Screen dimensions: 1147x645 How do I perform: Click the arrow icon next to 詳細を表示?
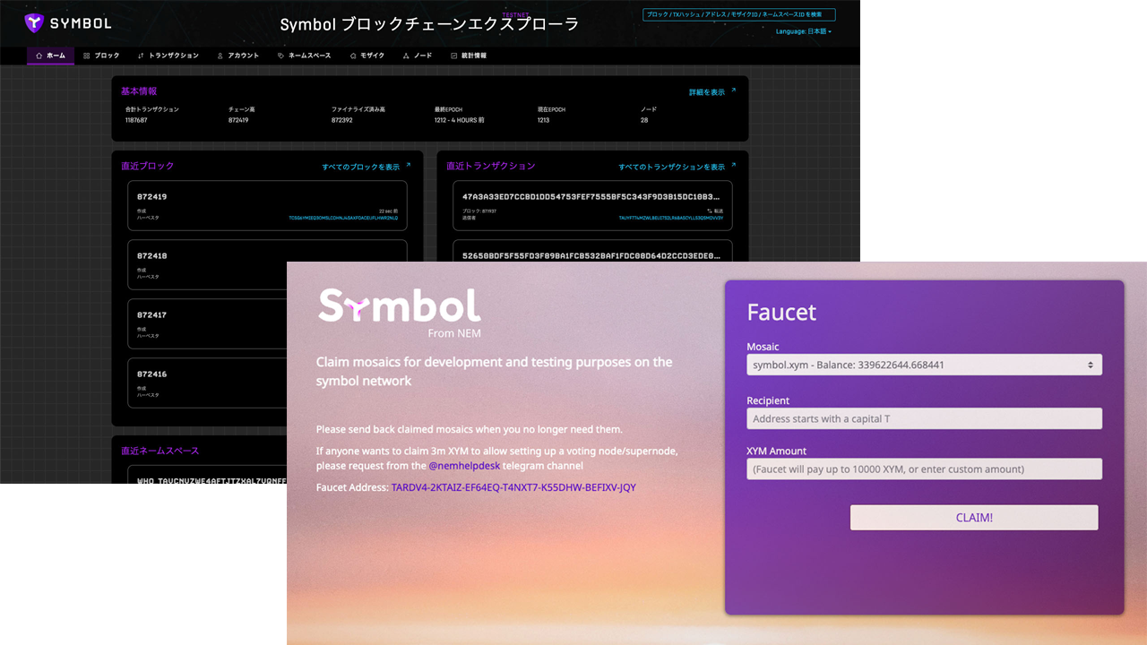733,90
